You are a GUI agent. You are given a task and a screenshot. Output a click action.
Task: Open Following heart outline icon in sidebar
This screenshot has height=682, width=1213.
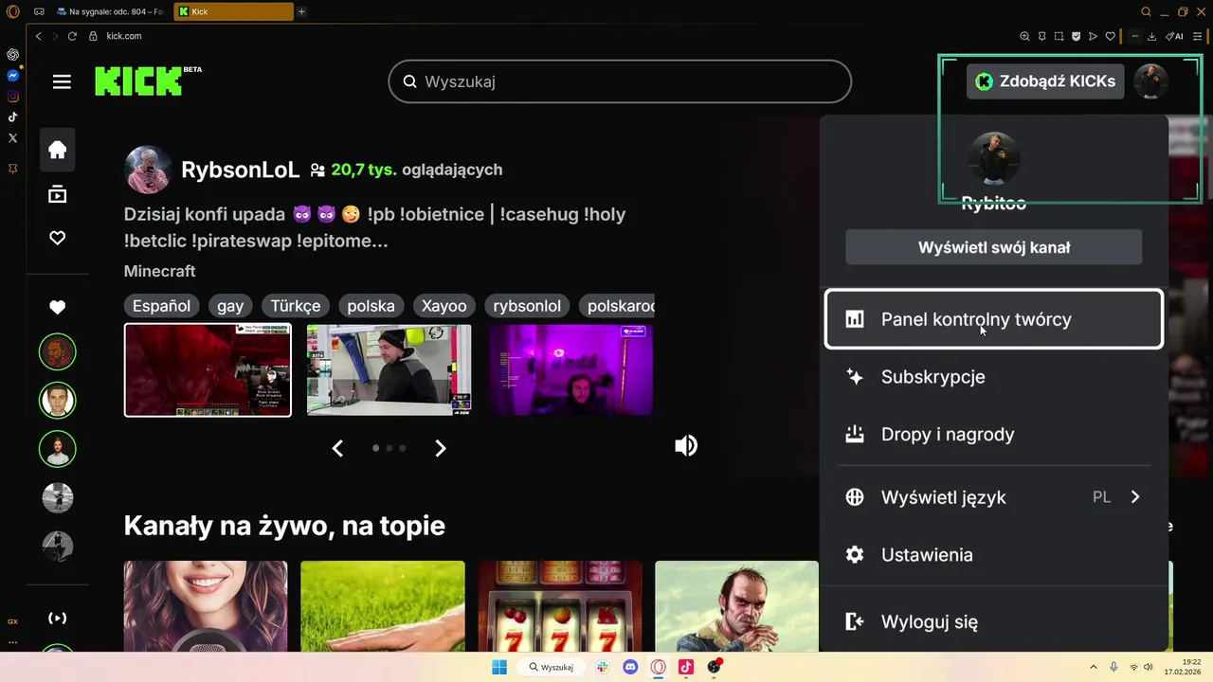58,238
